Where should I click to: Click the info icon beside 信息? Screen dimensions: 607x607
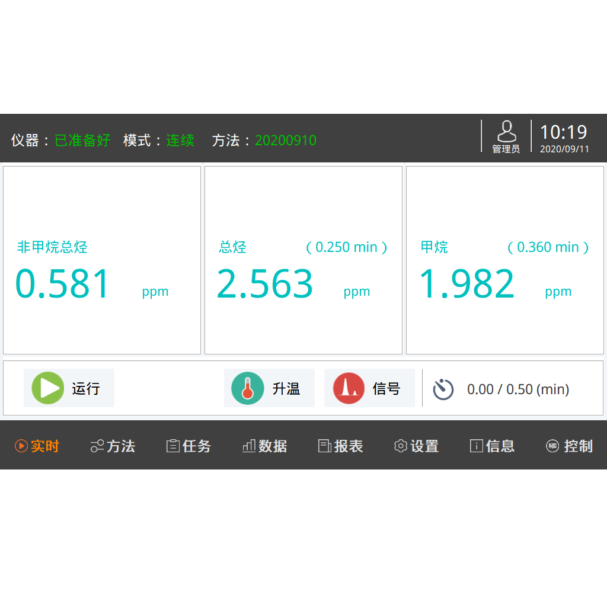pos(476,446)
